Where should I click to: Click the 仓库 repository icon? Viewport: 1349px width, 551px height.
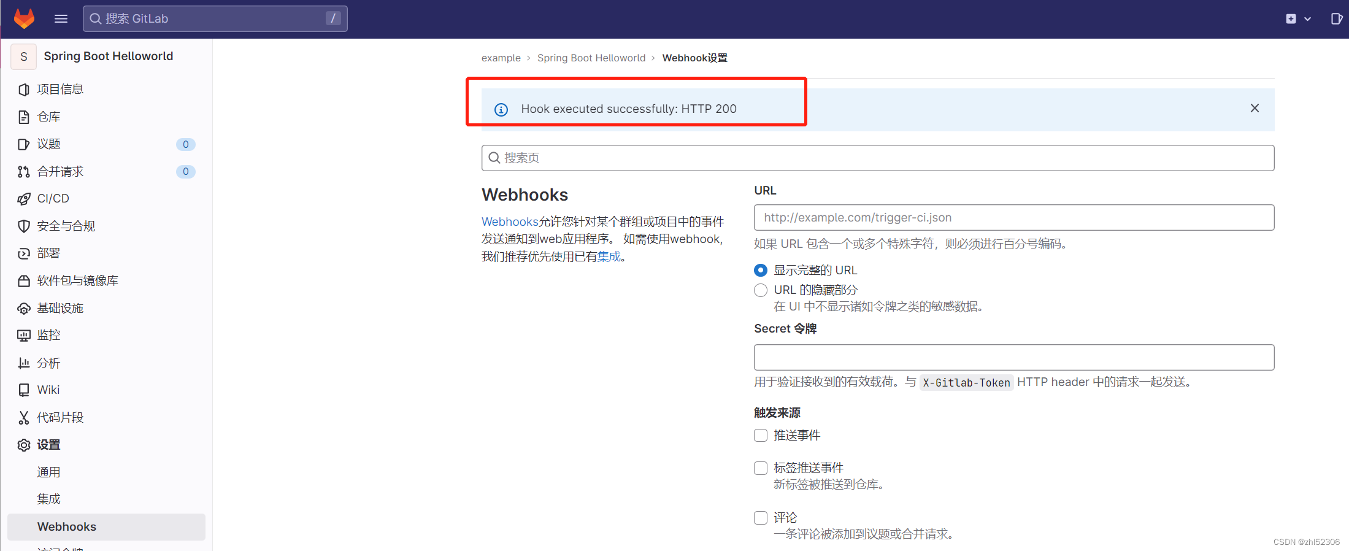[x=24, y=117]
